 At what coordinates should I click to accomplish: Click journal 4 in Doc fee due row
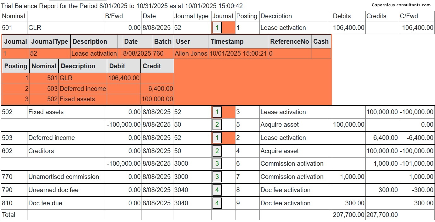click(217, 203)
